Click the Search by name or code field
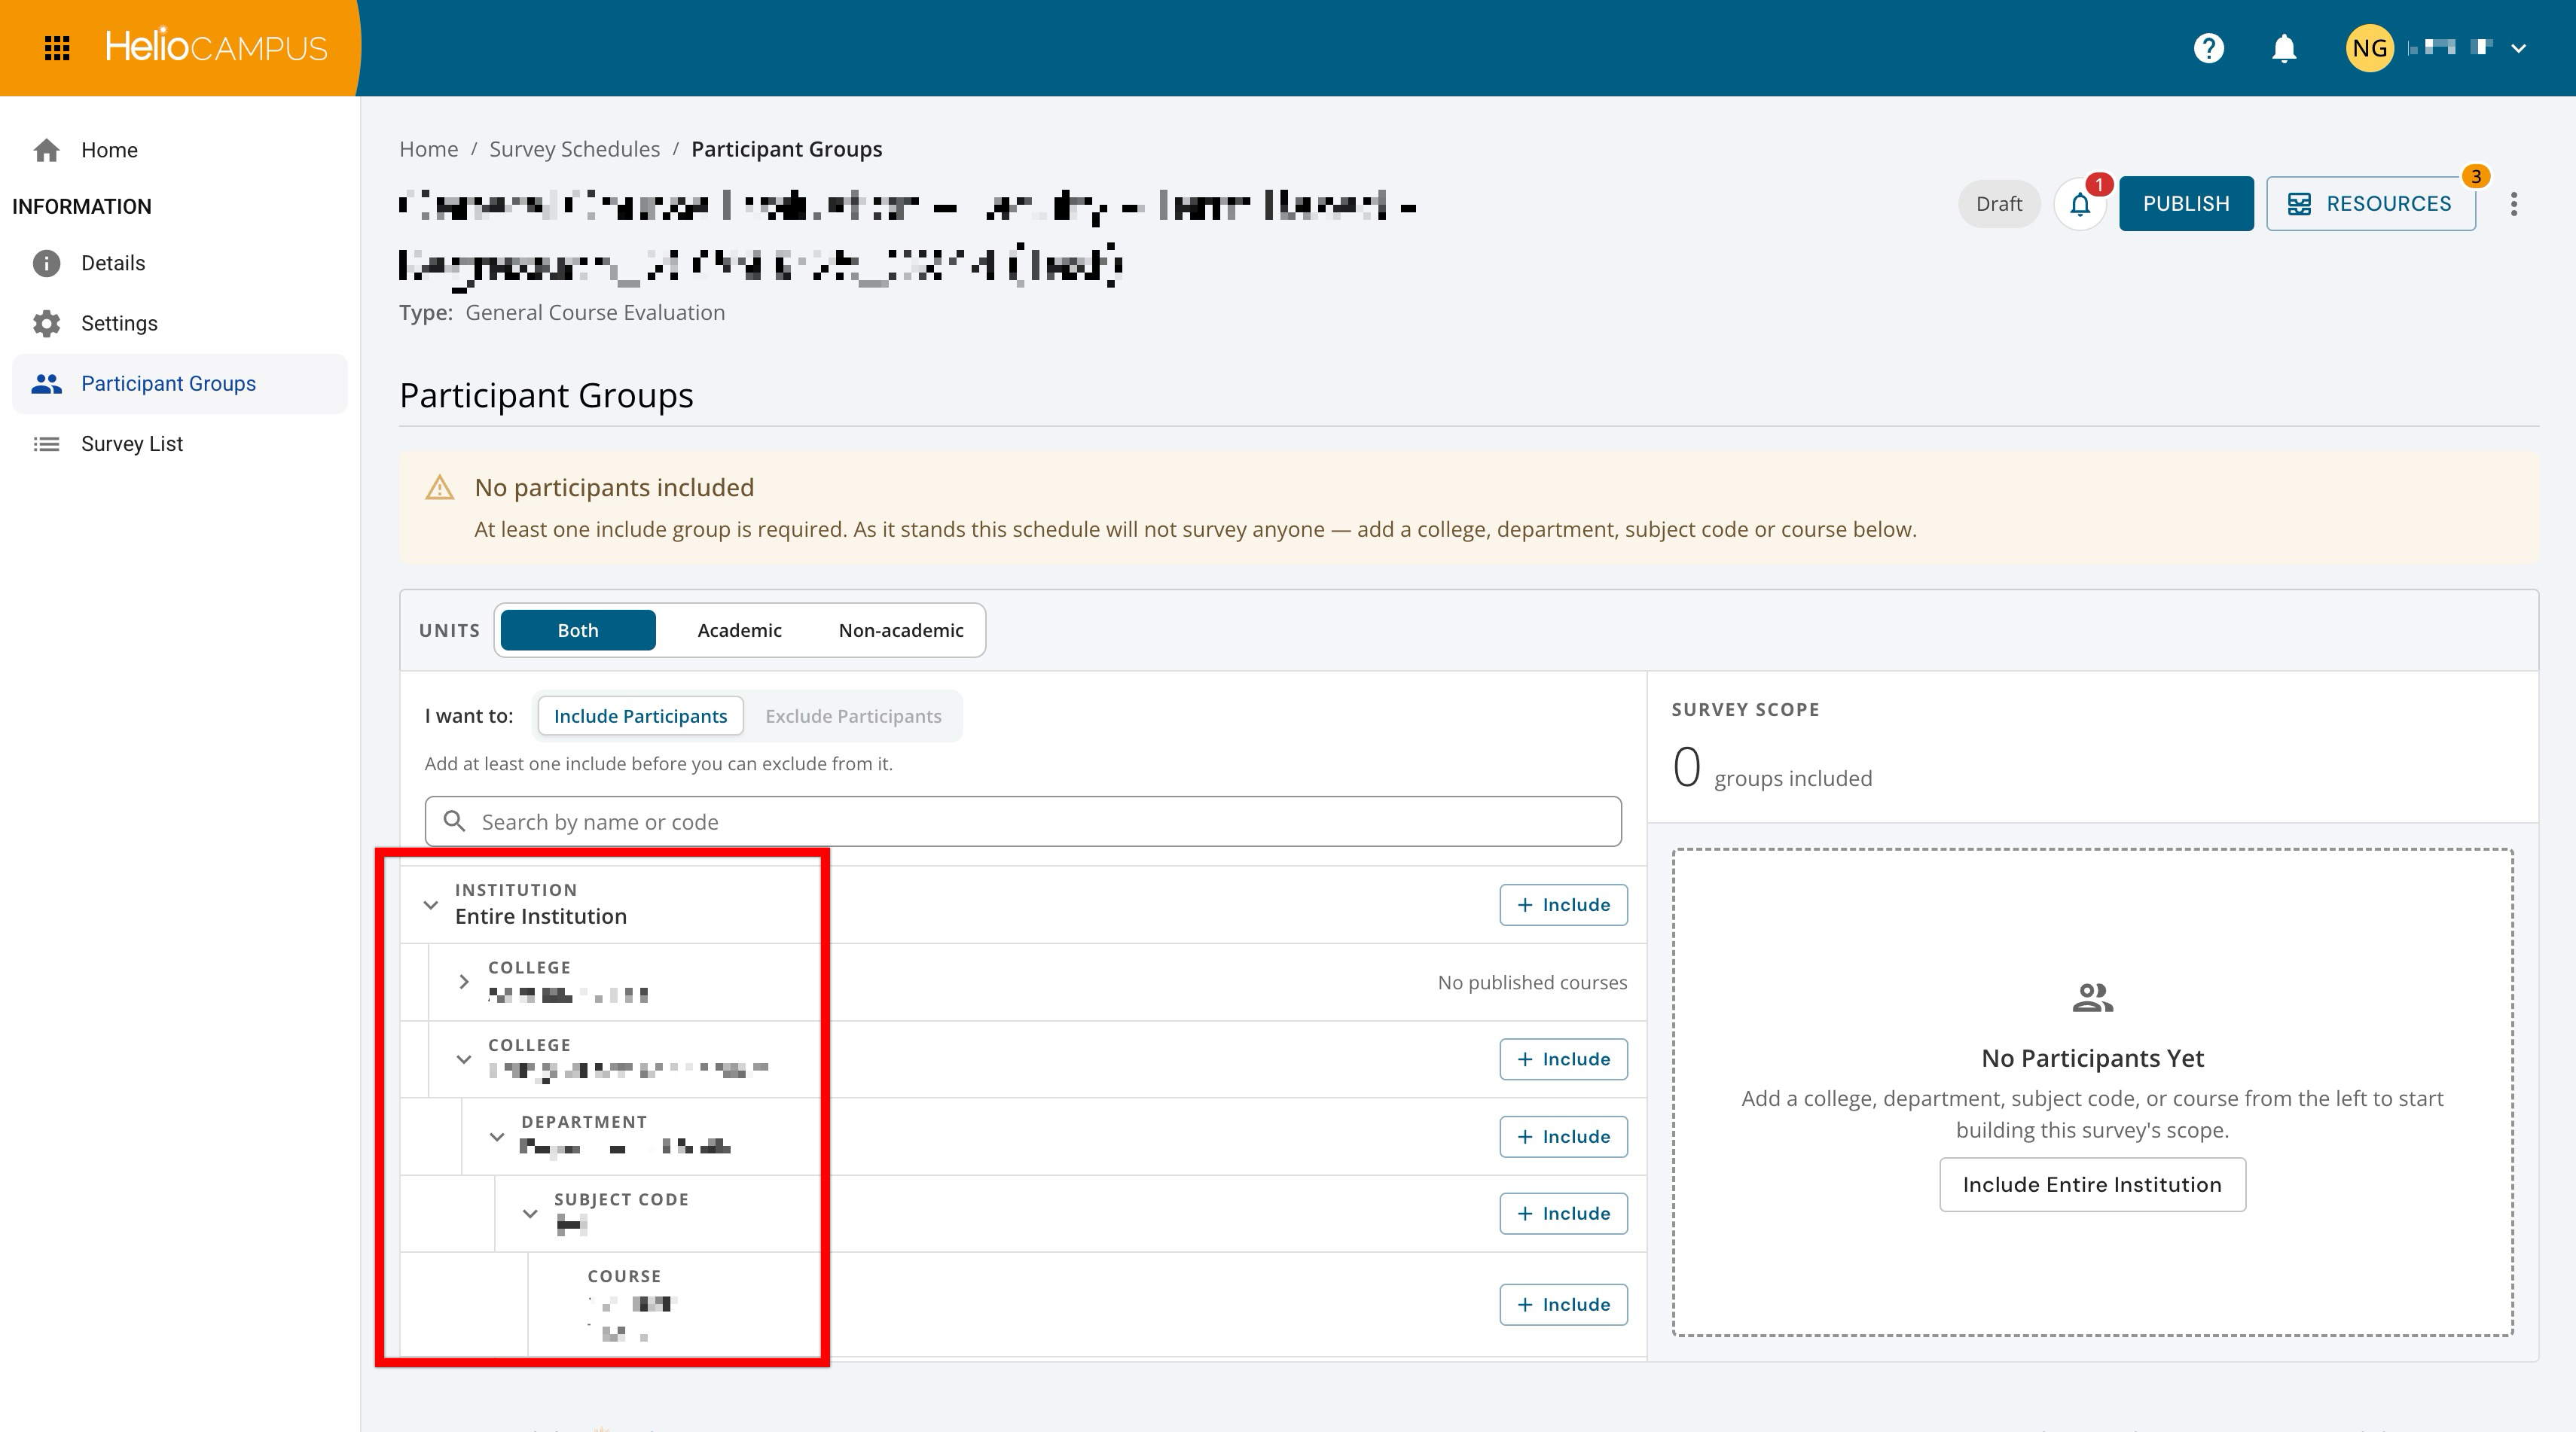This screenshot has height=1432, width=2576. pos(1023,821)
